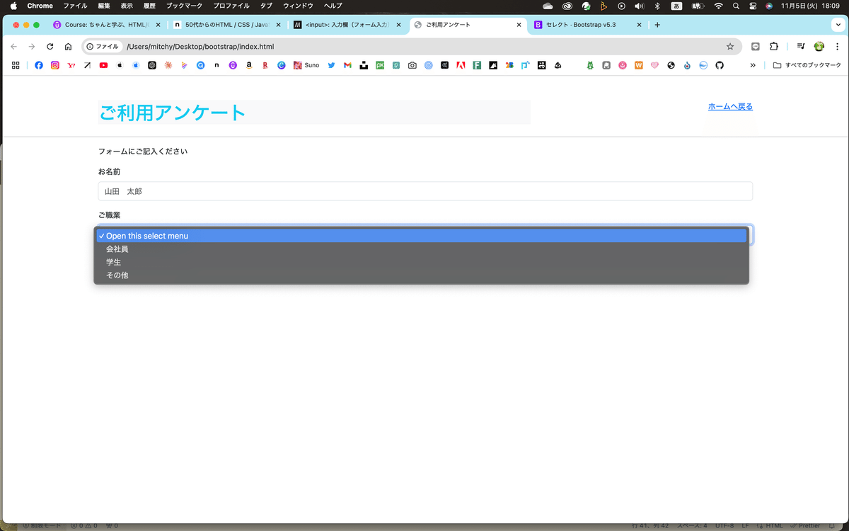Open the Facebook bookmark icon
The width and height of the screenshot is (849, 531).
tap(38, 65)
